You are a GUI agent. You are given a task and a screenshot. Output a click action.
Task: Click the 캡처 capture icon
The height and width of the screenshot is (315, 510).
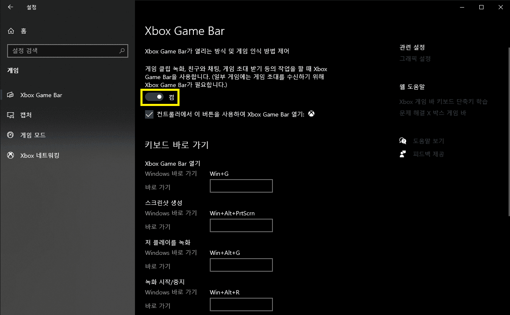click(x=11, y=115)
